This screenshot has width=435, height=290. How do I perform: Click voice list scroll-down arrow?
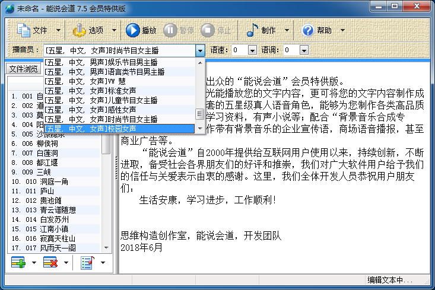(x=200, y=128)
